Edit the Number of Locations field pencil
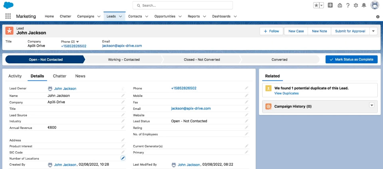Viewport: 383px width, 169px height. pyautogui.click(x=123, y=158)
